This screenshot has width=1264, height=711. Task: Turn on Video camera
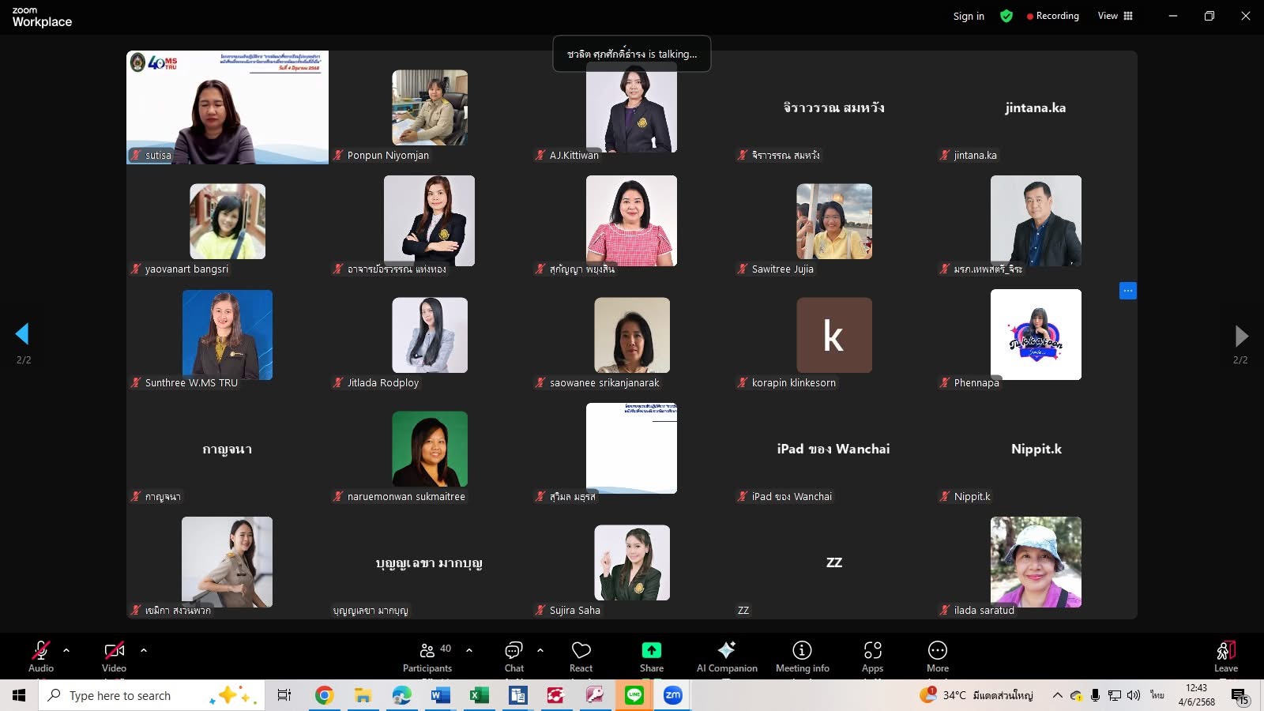pos(114,656)
